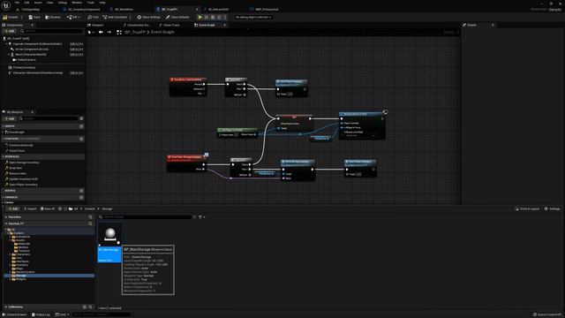
Task: Select the Widgets folder in tree
Action: point(20,279)
